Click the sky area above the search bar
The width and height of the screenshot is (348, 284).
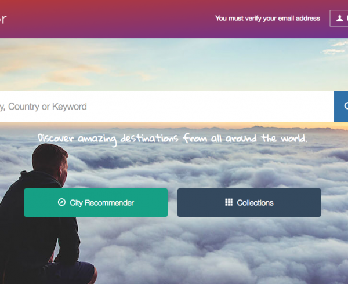coord(174,64)
